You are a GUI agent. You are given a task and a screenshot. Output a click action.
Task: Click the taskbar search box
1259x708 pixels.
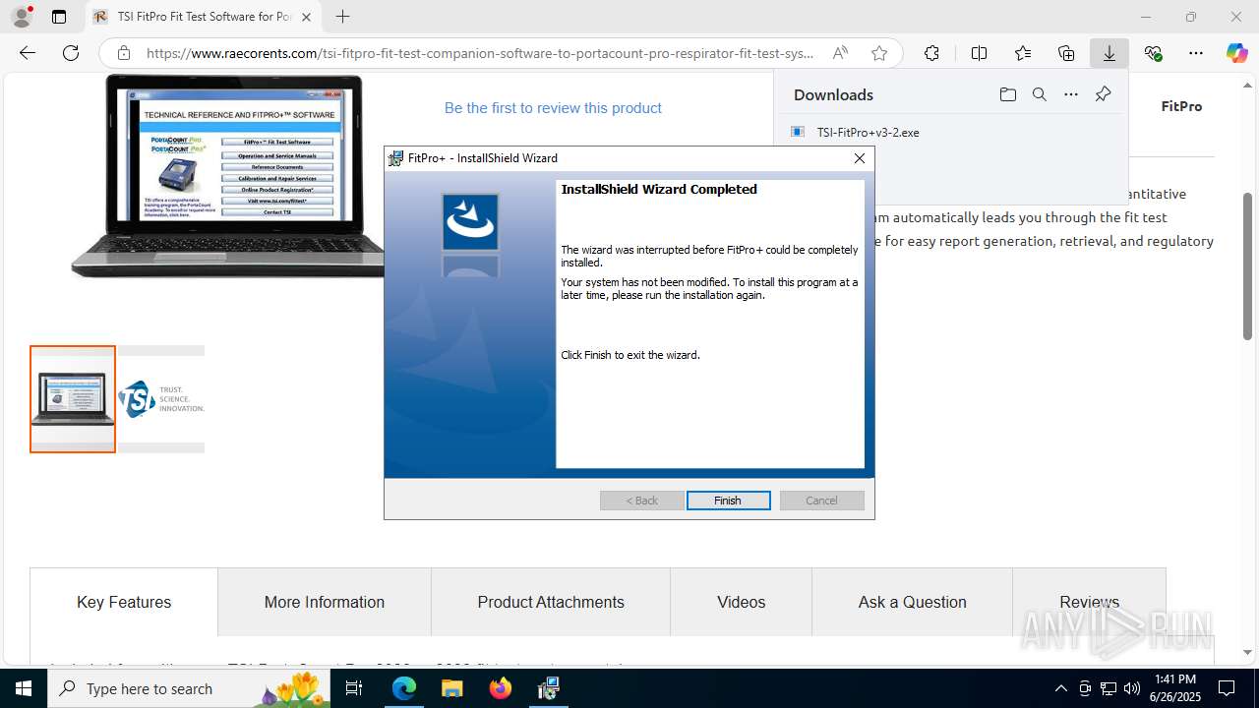pyautogui.click(x=189, y=688)
